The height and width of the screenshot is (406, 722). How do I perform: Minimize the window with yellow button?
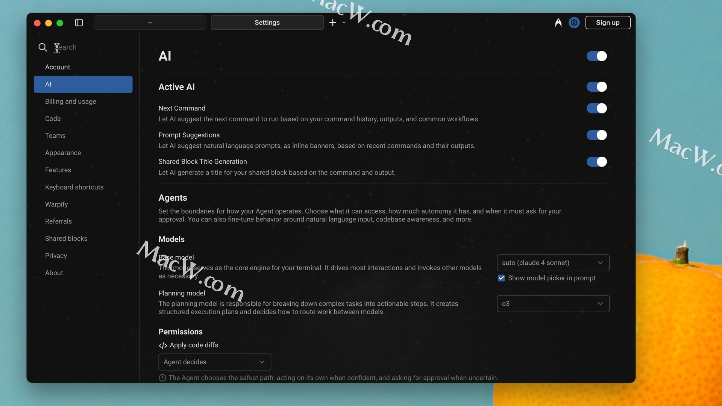[x=49, y=23]
